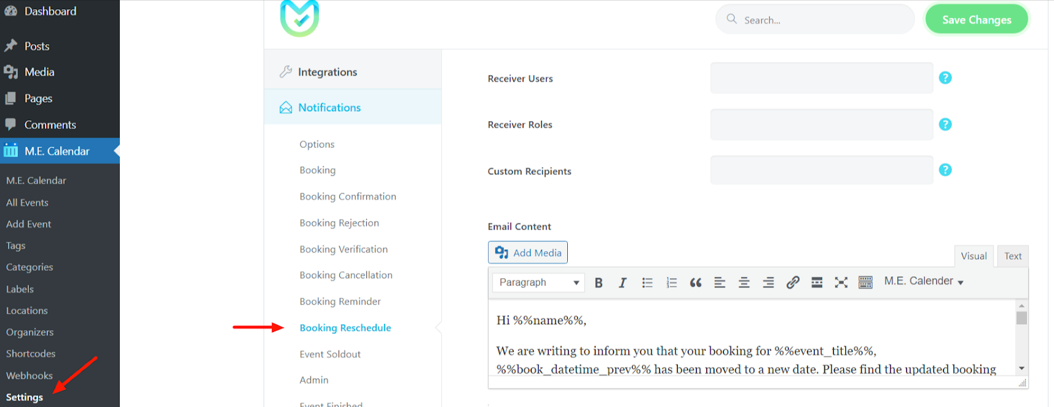Image resolution: width=1054 pixels, height=407 pixels.
Task: Open All Events in the sidebar
Action: (x=27, y=203)
